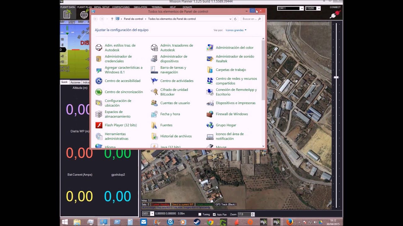Open Cuentas de usuario icon
The height and width of the screenshot is (226, 403).
[154, 103]
